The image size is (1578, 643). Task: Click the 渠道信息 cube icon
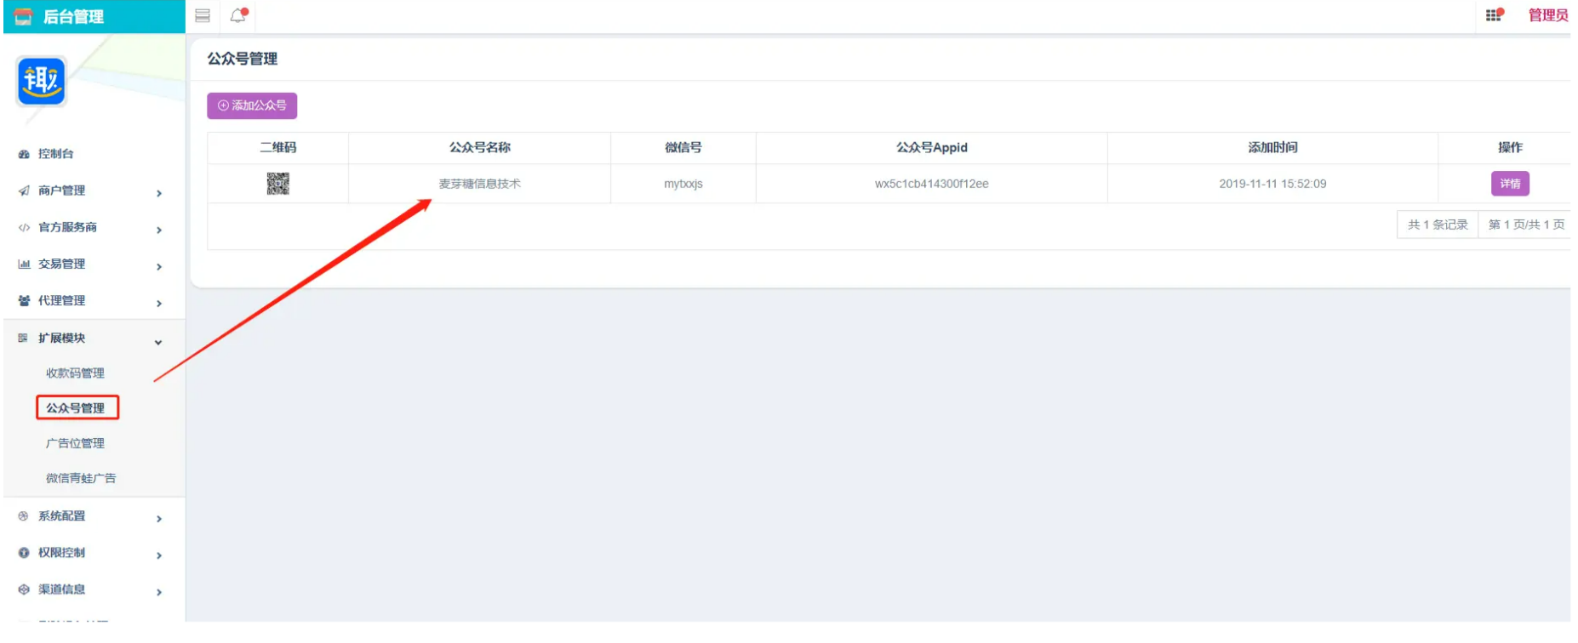(24, 589)
